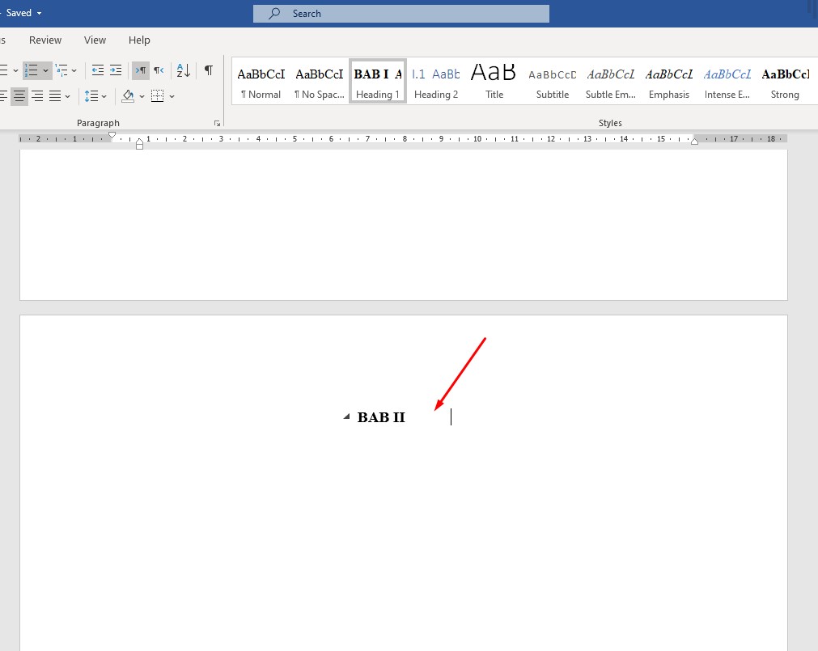Open the Numbering list dropdown arrow
This screenshot has height=651, width=818.
pos(46,70)
